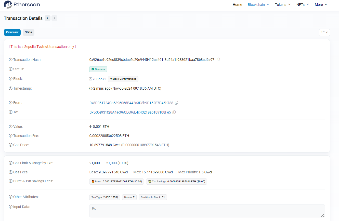Click the 0.001 ETH value

(101, 127)
